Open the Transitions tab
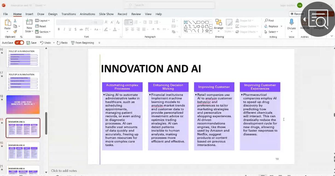Image resolution: width=335 pixels, height=176 pixels. [x=69, y=14]
